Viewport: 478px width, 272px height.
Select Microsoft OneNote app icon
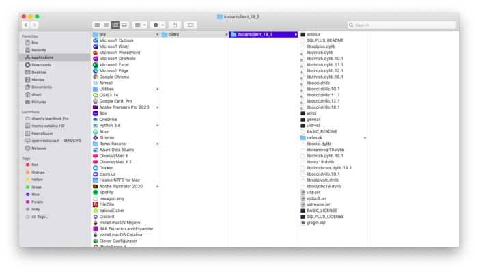coord(96,59)
